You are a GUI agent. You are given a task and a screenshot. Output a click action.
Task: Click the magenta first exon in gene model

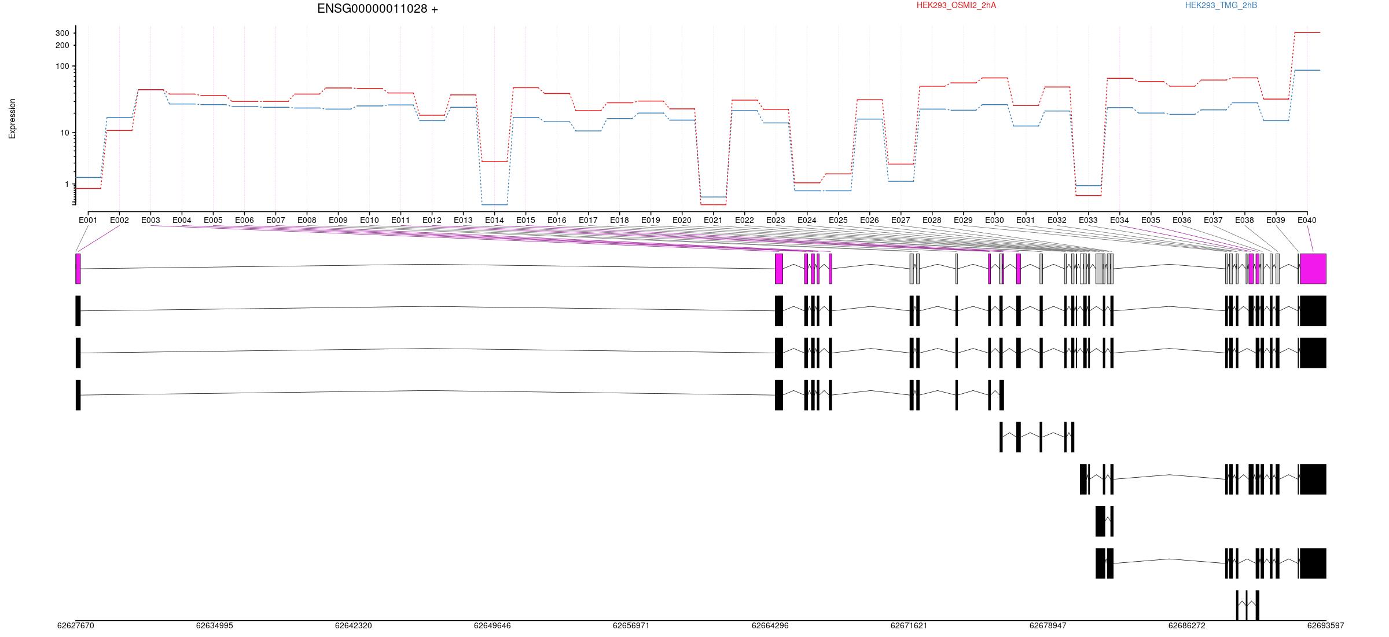78,269
